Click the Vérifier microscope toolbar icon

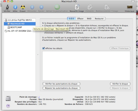coord(7,7)
